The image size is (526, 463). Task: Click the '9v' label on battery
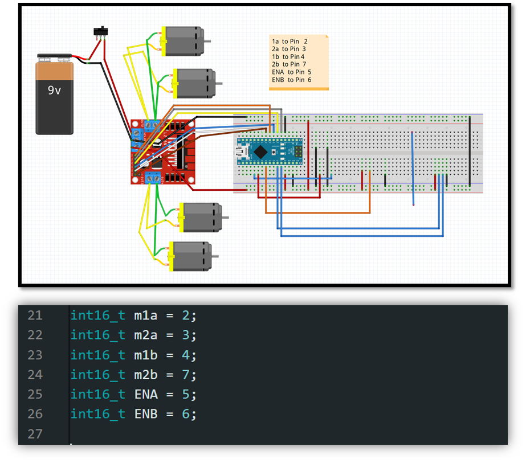tap(54, 90)
